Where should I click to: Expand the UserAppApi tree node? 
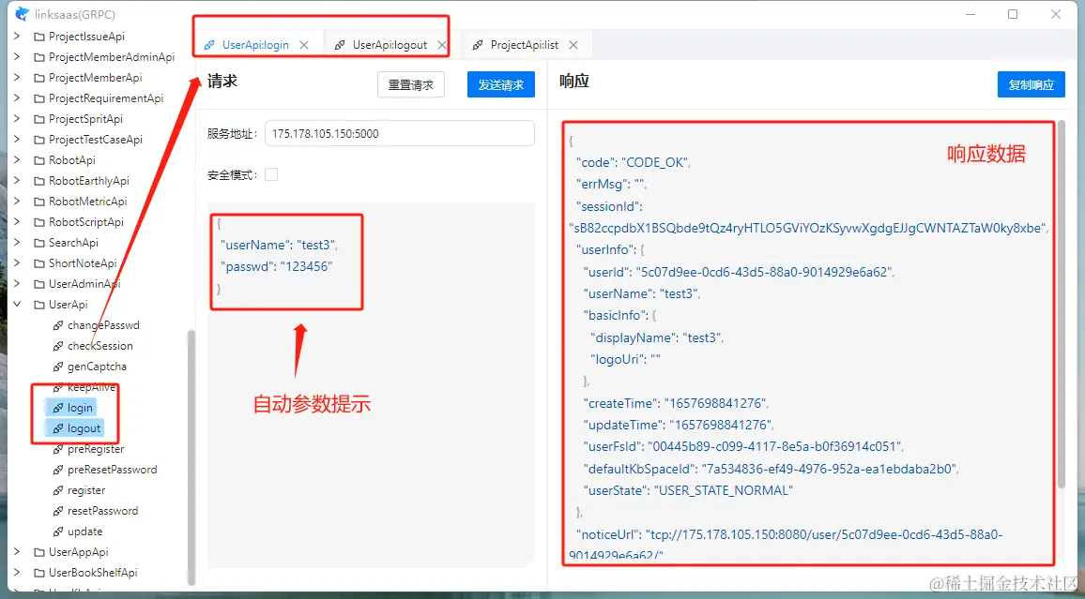tap(17, 551)
